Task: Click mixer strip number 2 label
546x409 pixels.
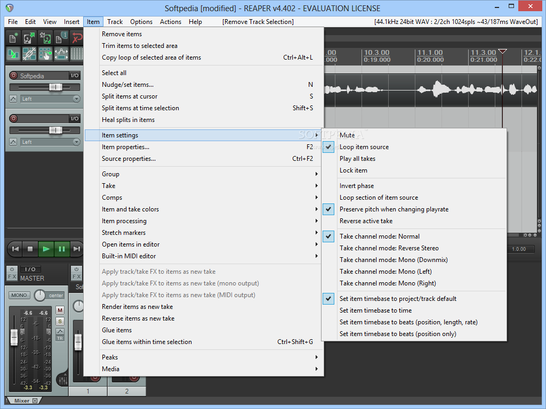Action: pyautogui.click(x=127, y=391)
